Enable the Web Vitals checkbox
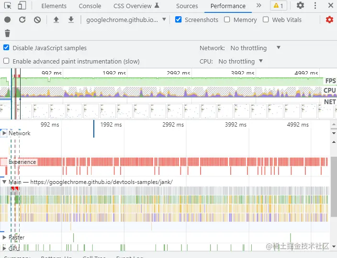The image size is (337, 258). point(266,20)
